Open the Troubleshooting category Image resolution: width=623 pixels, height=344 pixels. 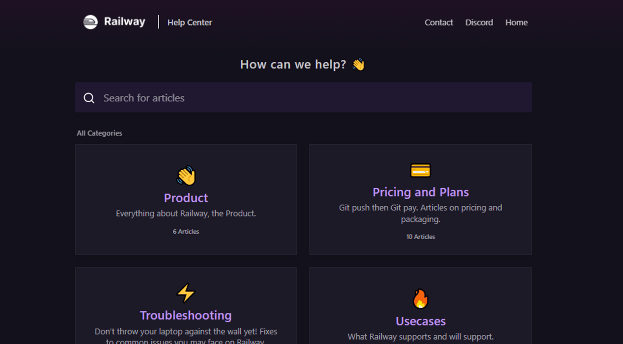(x=186, y=315)
